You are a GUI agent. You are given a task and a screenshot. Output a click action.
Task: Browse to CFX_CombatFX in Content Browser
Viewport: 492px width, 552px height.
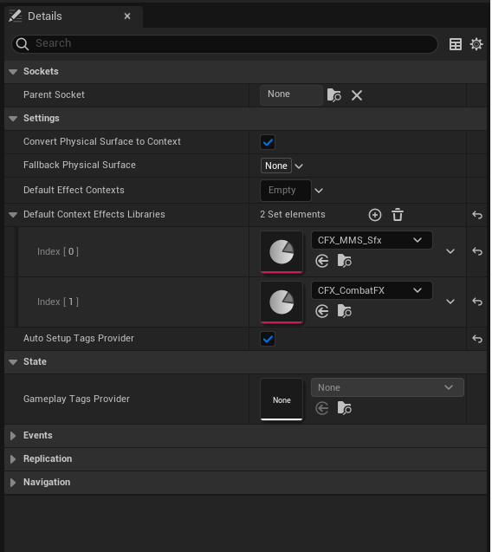(344, 312)
